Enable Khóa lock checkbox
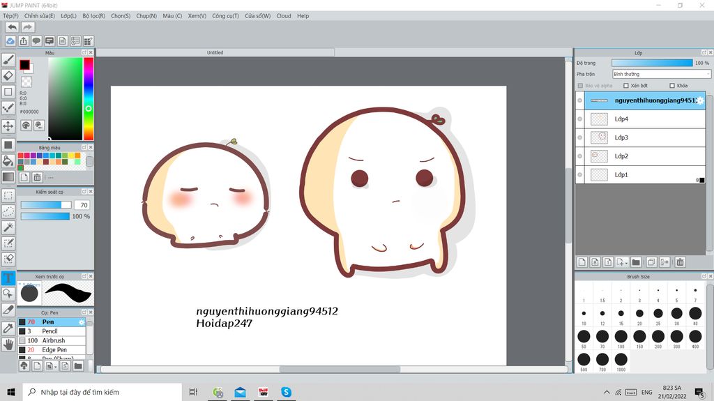The width and height of the screenshot is (714, 401). 672,86
